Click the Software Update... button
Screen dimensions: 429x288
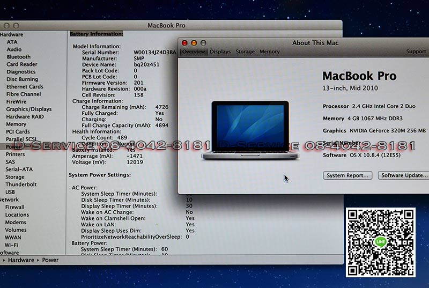point(404,175)
